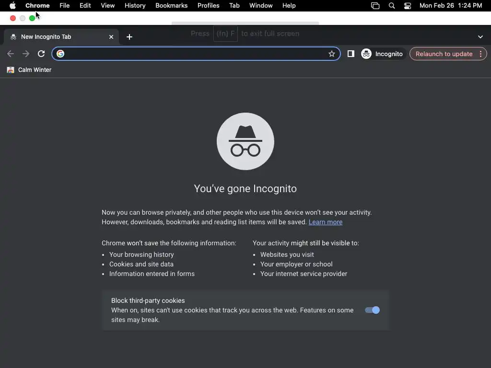
Task: Close the New Incognito Tab
Action: [111, 37]
